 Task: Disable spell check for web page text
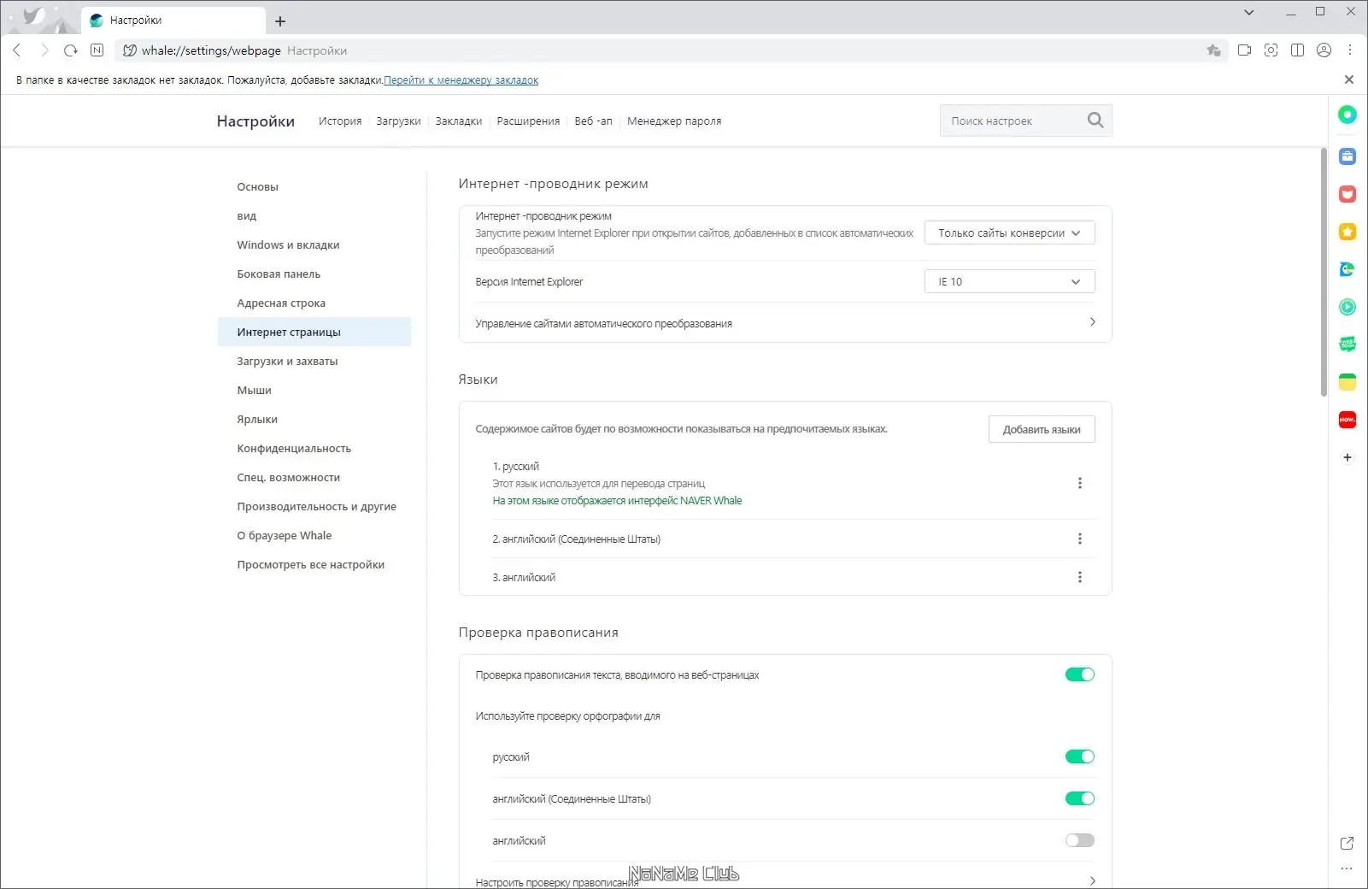[x=1079, y=674]
